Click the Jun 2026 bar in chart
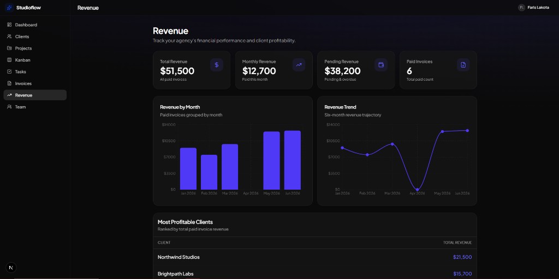The width and height of the screenshot is (559, 279). (x=293, y=160)
